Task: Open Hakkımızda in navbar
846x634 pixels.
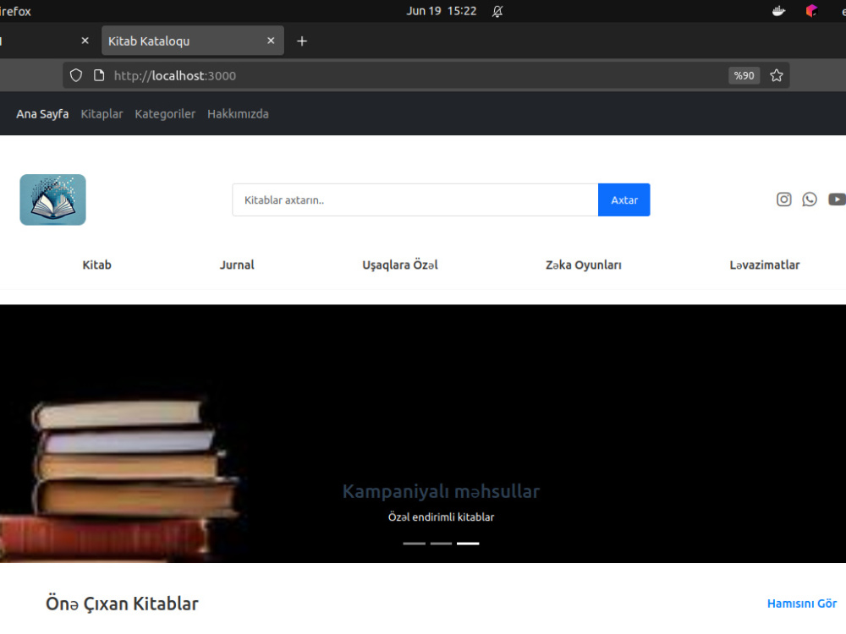Action: [x=238, y=114]
